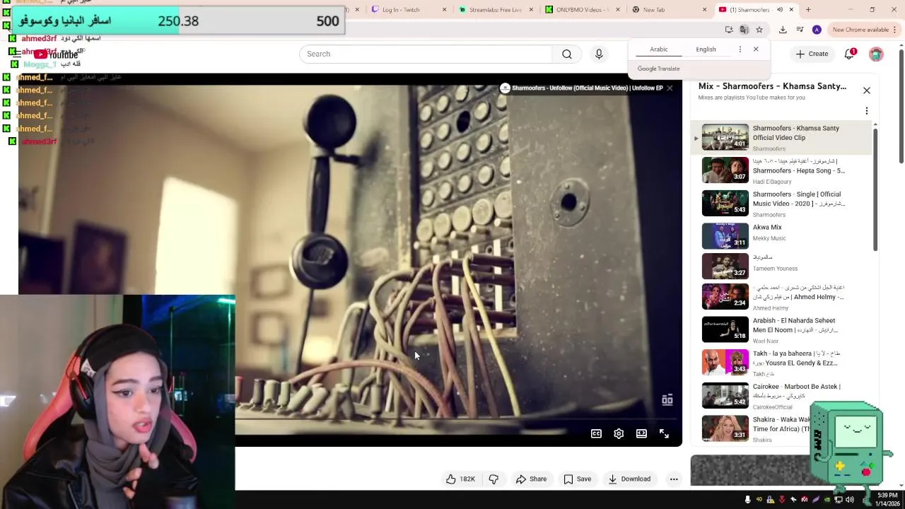905x509 pixels.
Task: Open the YouTube account avatar menu
Action: click(876, 54)
